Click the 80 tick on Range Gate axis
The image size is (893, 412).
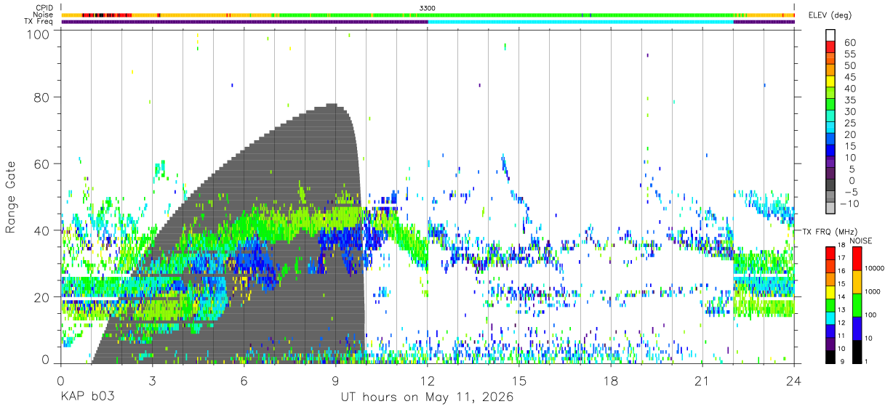pos(40,97)
